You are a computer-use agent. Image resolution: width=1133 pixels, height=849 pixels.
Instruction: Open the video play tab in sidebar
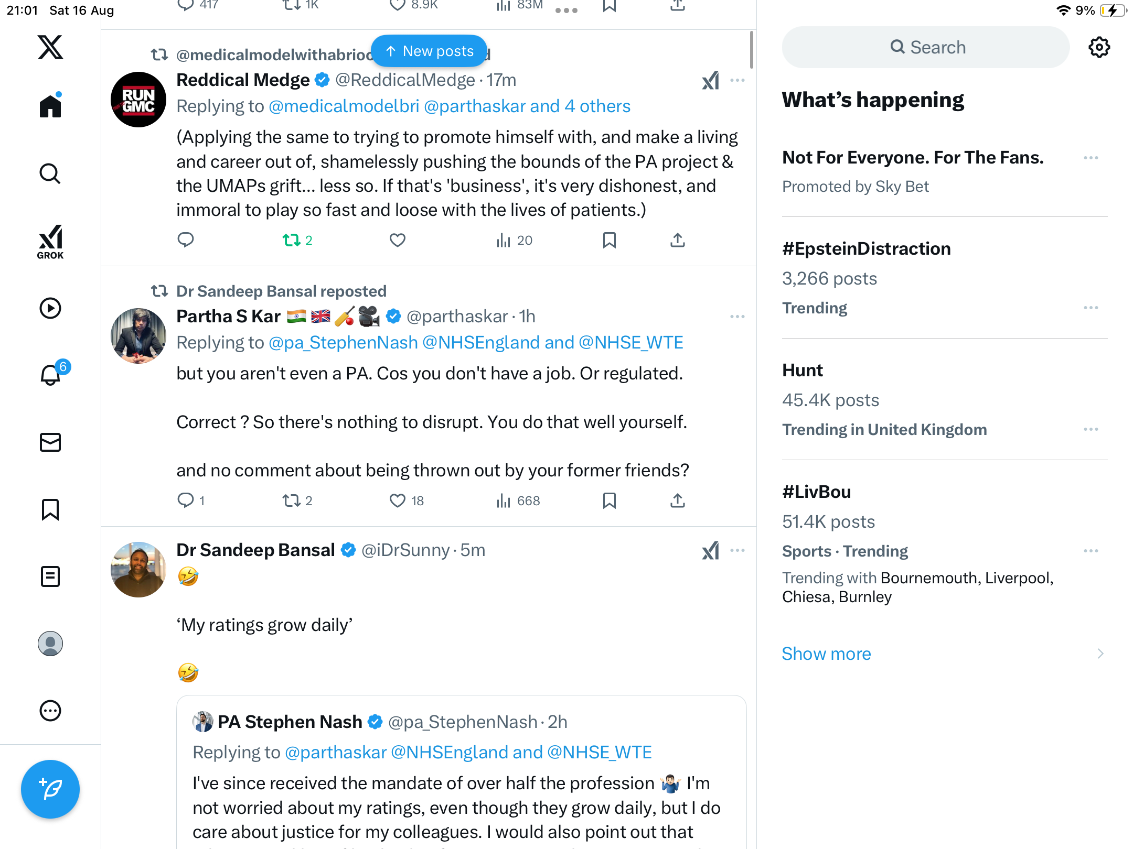click(50, 308)
